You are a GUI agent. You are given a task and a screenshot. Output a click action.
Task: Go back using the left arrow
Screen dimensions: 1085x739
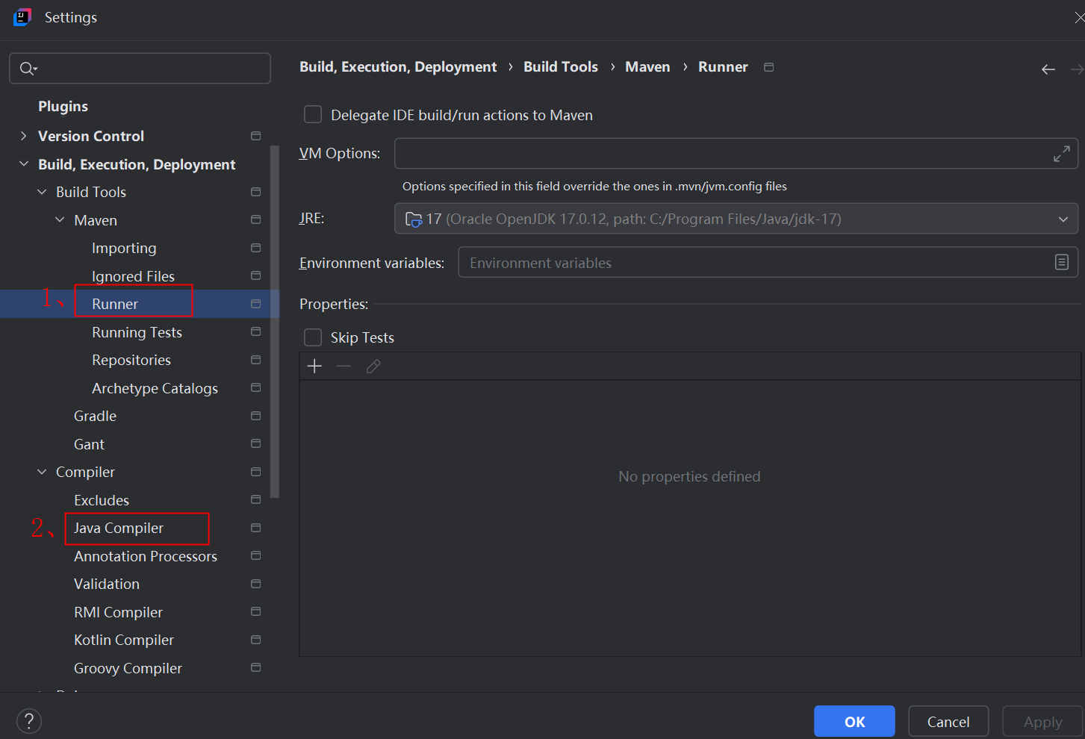pyautogui.click(x=1048, y=69)
